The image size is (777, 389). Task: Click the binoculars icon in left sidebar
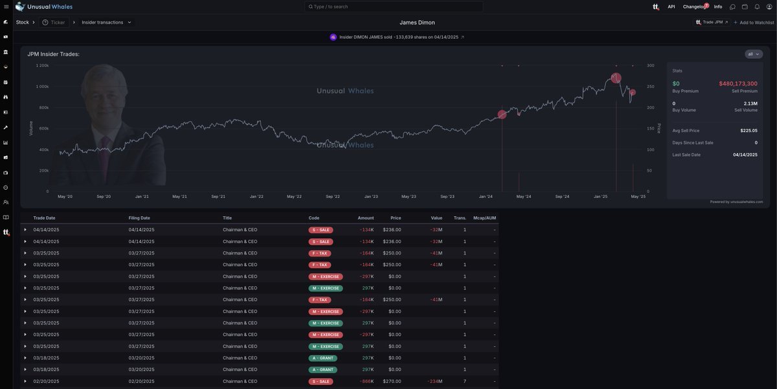click(x=6, y=97)
